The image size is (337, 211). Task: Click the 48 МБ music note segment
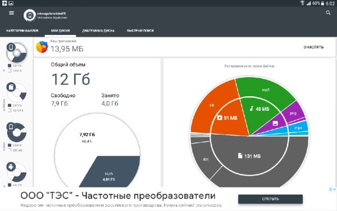[259, 109]
